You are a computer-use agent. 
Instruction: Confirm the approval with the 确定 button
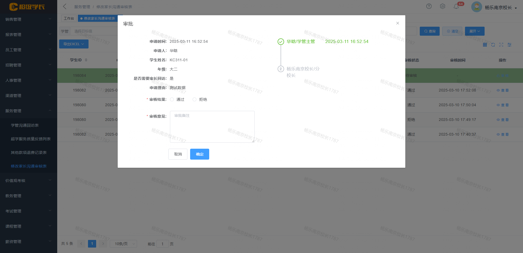pyautogui.click(x=199, y=154)
